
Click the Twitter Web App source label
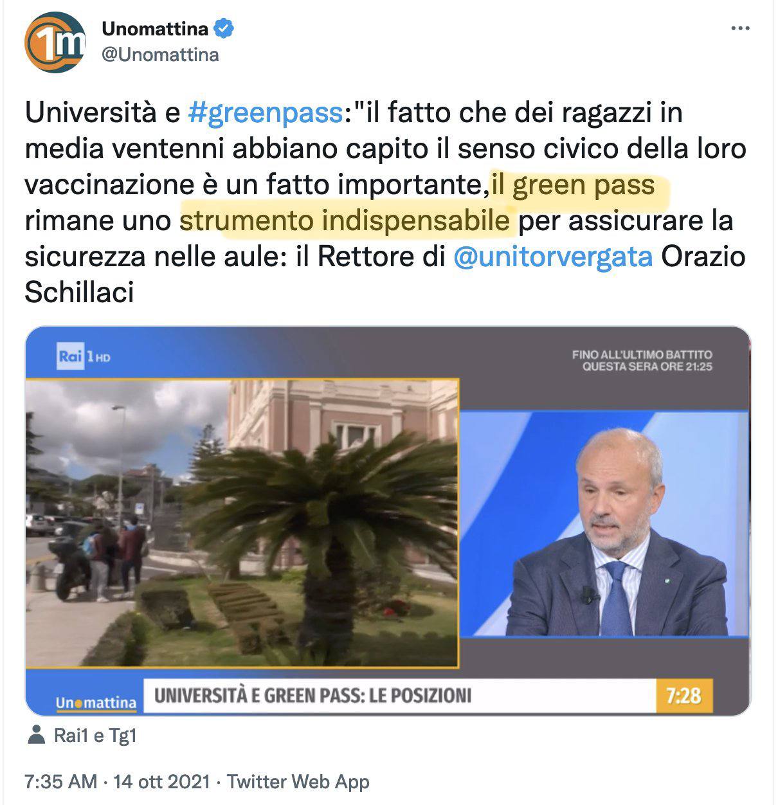tap(298, 782)
